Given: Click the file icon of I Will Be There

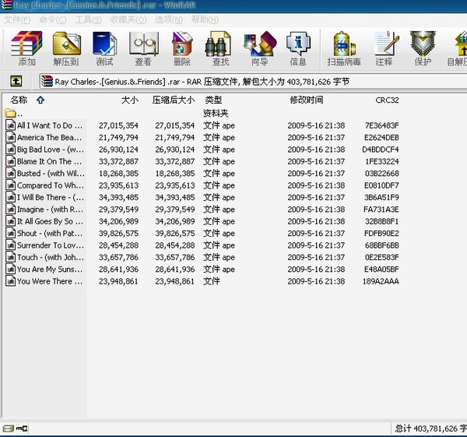Looking at the screenshot, I should pos(10,197).
